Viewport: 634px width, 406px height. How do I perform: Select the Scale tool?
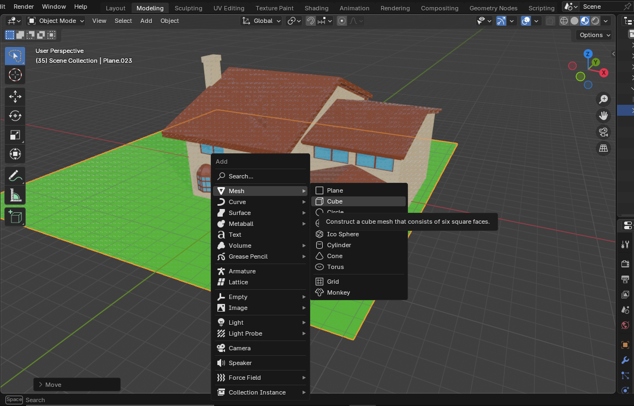15,135
